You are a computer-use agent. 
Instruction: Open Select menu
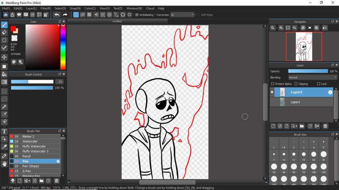60,8
